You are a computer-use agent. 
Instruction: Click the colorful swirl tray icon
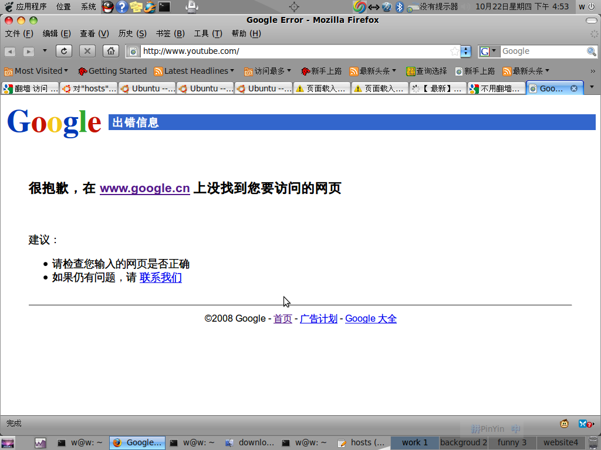pyautogui.click(x=360, y=6)
